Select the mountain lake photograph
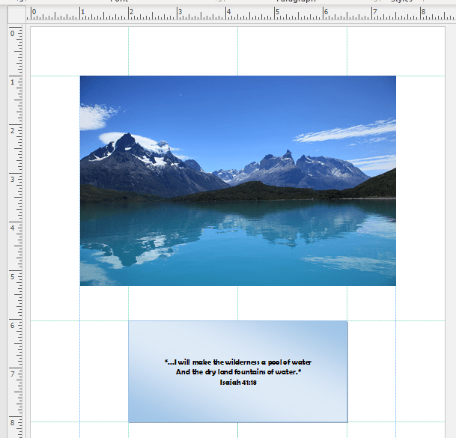The width and height of the screenshot is (456, 438). tap(237, 180)
